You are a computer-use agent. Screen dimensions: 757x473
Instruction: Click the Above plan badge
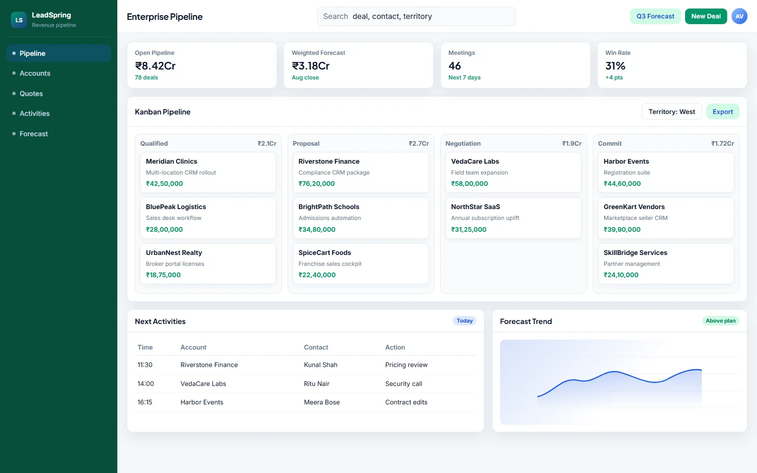point(721,321)
